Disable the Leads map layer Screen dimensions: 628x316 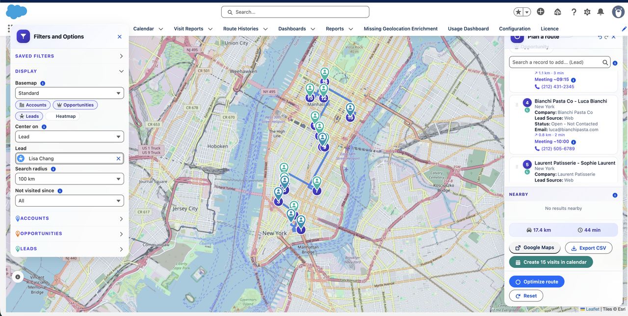coord(29,116)
